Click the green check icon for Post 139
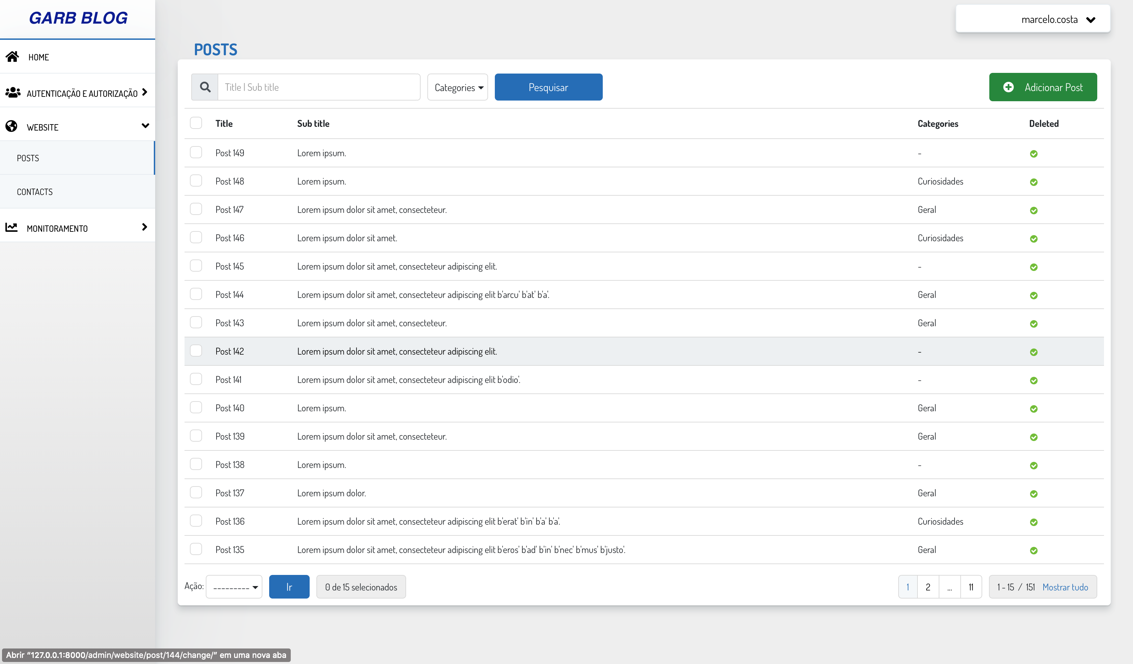This screenshot has height=664, width=1133. 1033,437
